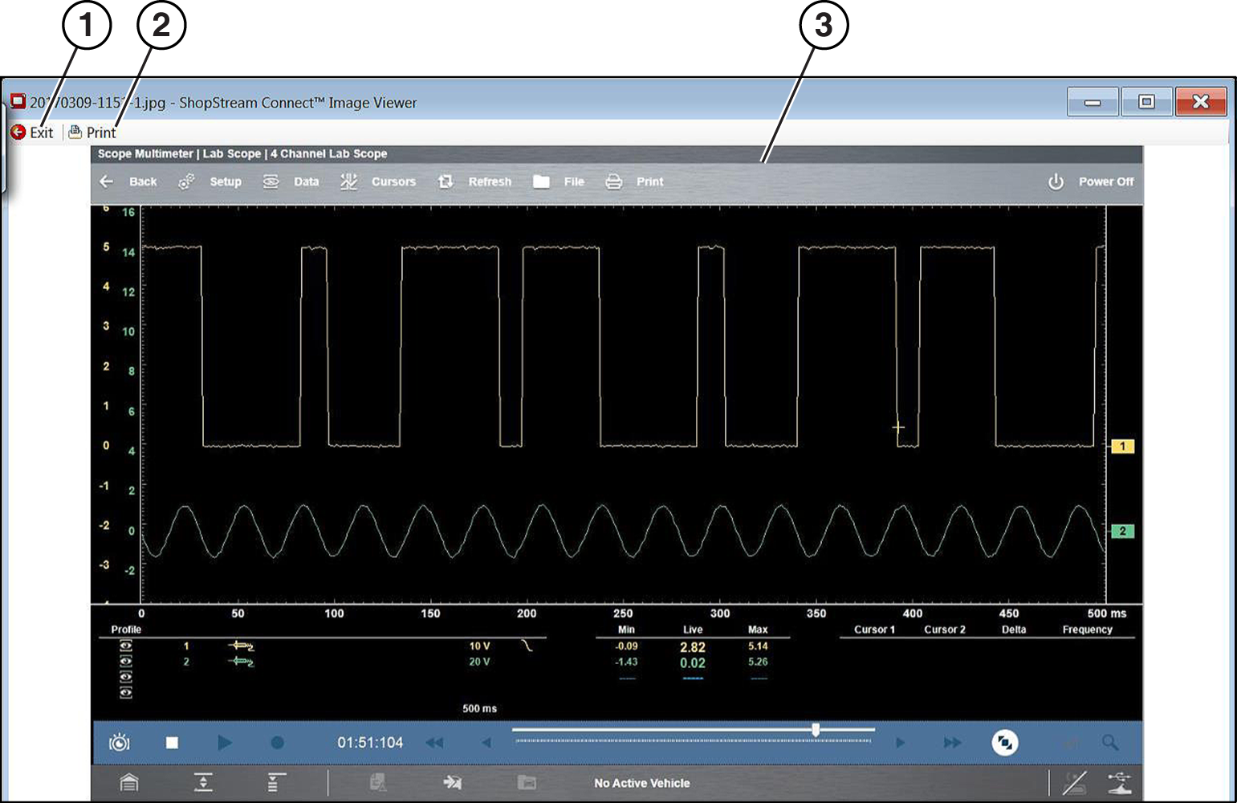
Task: Click the snapshot camera icon
Action: click(120, 743)
